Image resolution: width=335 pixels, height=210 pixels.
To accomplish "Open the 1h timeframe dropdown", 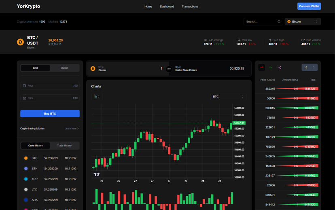I will click(97, 97).
